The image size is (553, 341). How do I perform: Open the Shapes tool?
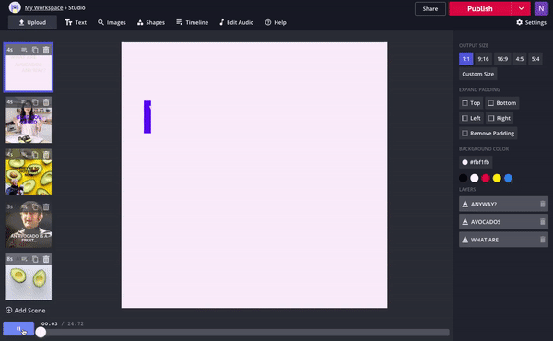pos(151,22)
